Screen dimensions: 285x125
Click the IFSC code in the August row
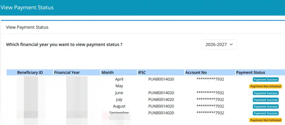(x=161, y=106)
